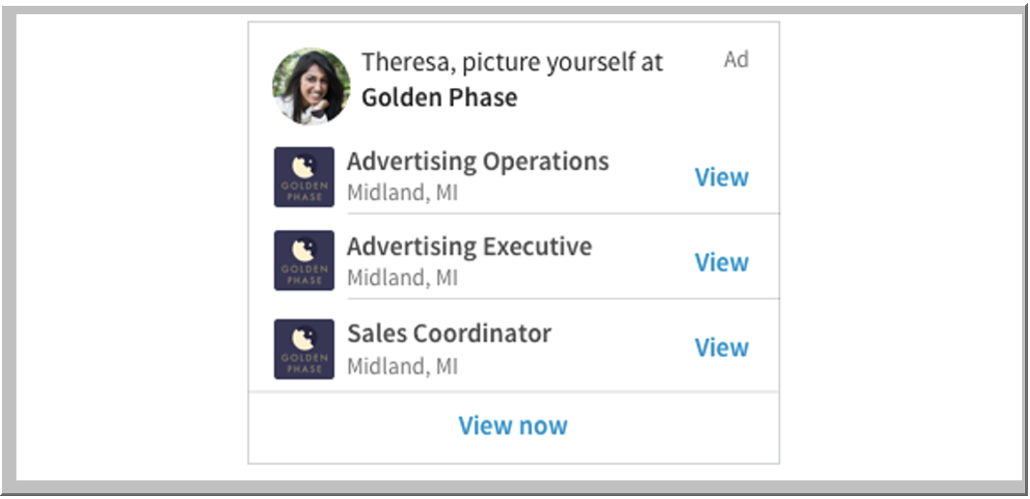
Task: Click the 'Theresa, picture yourself at' headline
Action: pos(512,63)
